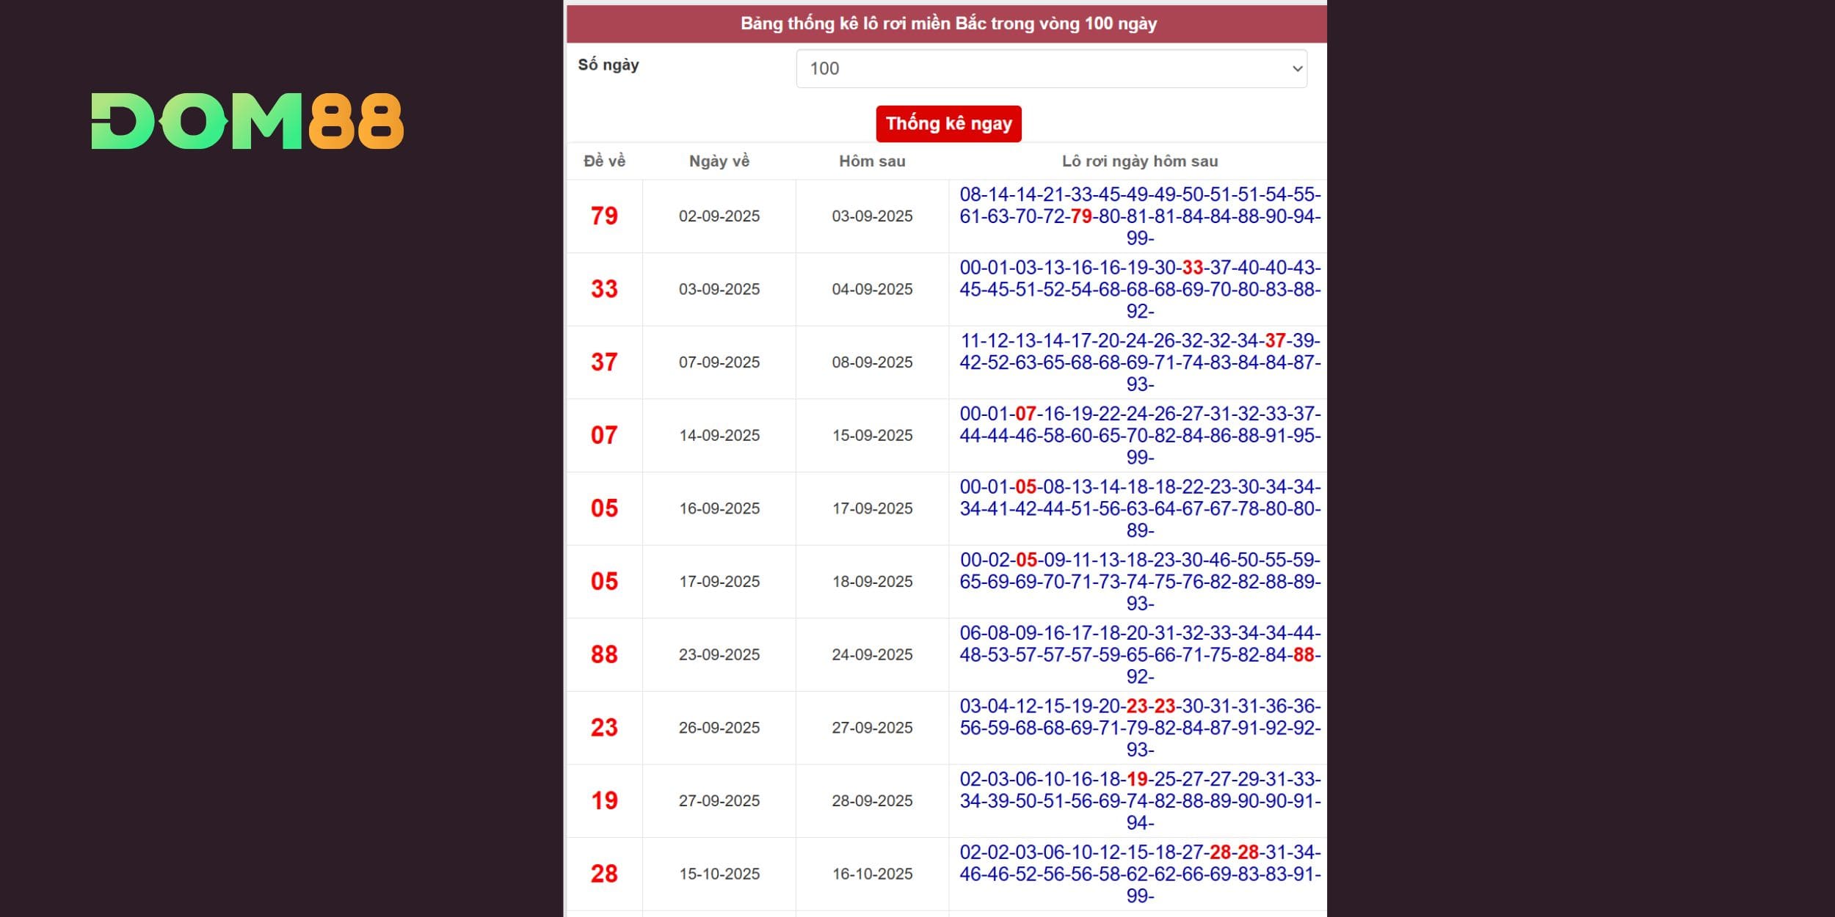Viewport: 1835px width, 917px height.
Task: Click the table title banner heading
Action: [948, 23]
